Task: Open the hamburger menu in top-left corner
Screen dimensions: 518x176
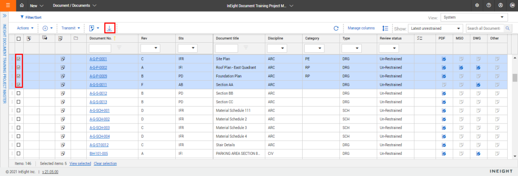Action: [8, 6]
